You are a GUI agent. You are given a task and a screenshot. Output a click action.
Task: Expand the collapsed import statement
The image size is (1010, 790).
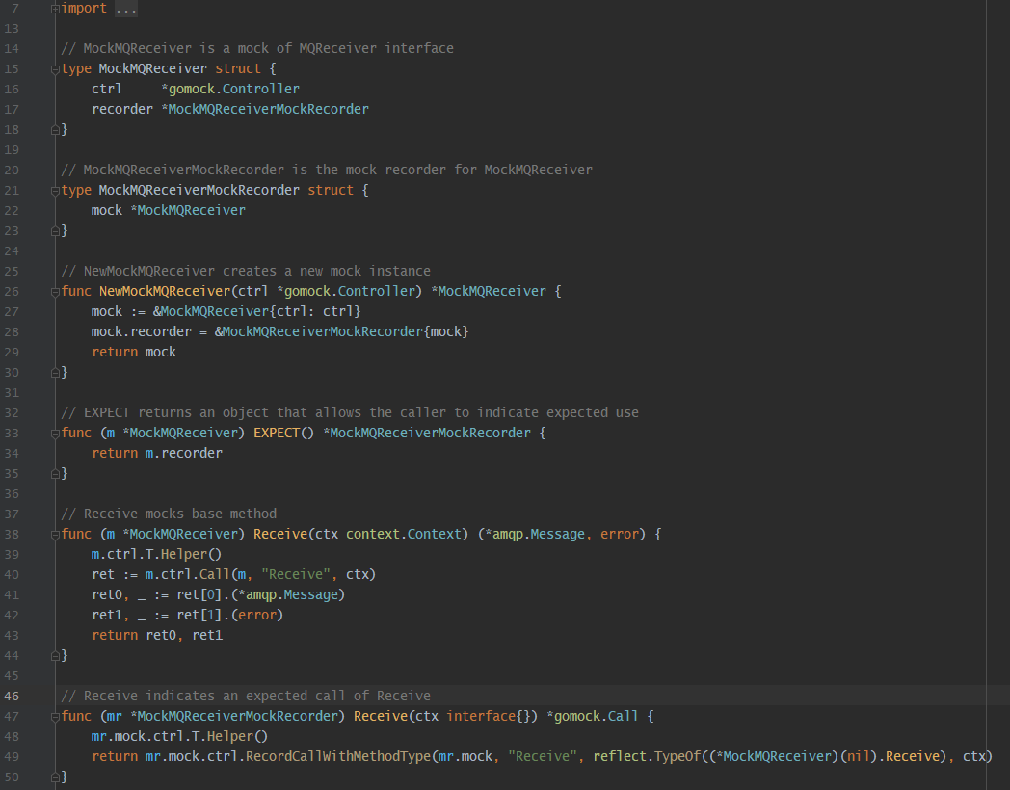point(55,8)
